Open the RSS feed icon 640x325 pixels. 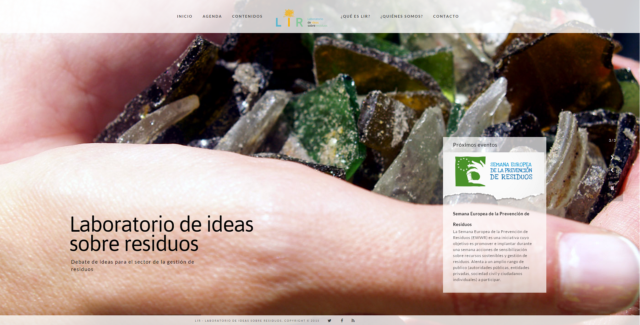pyautogui.click(x=353, y=321)
